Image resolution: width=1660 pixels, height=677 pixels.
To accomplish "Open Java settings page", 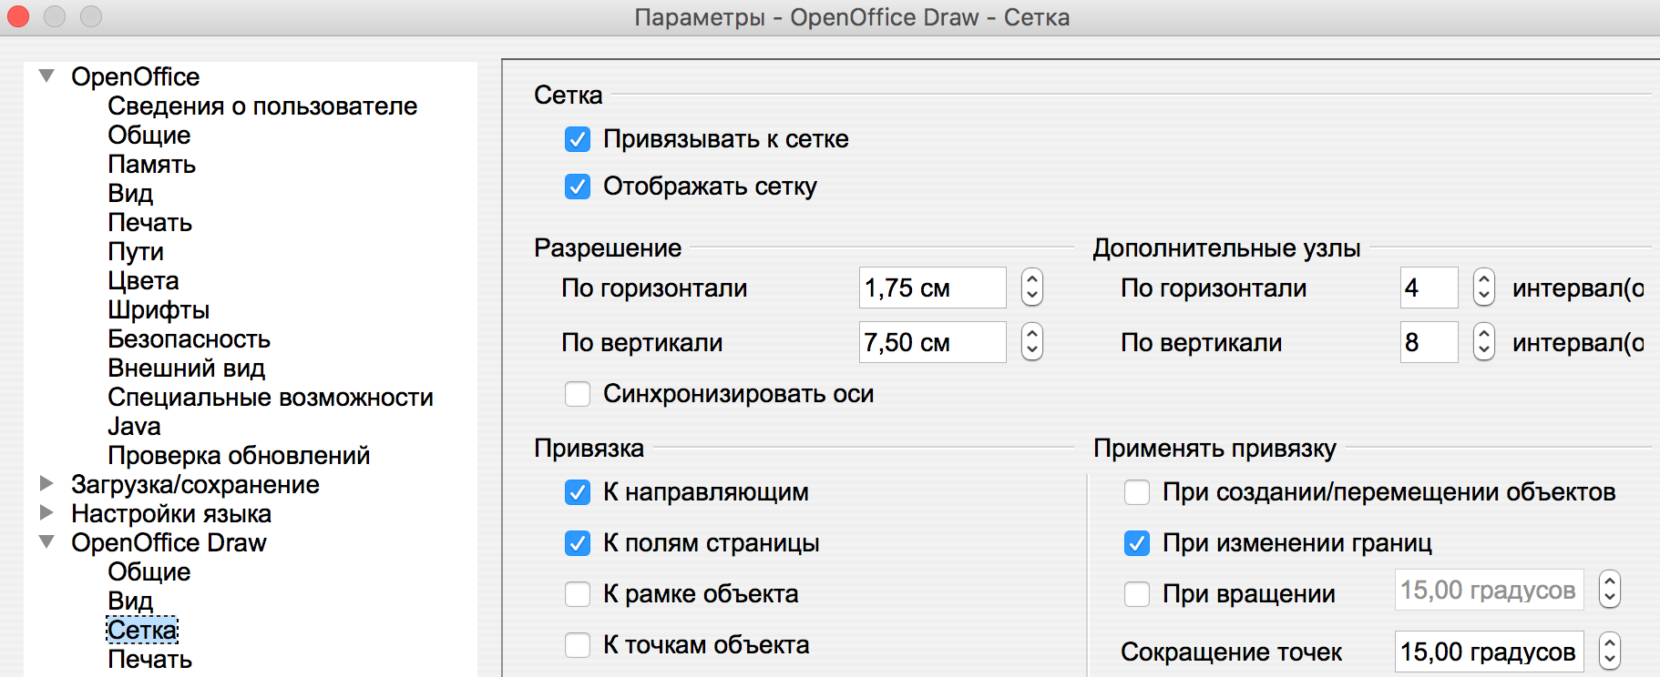I will point(134,426).
